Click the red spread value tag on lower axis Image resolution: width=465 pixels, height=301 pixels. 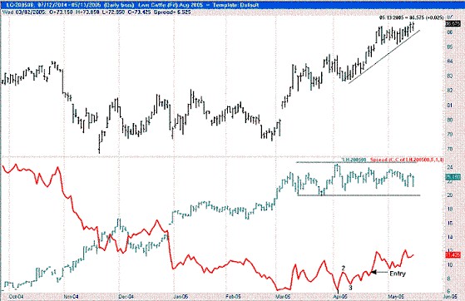453,254
